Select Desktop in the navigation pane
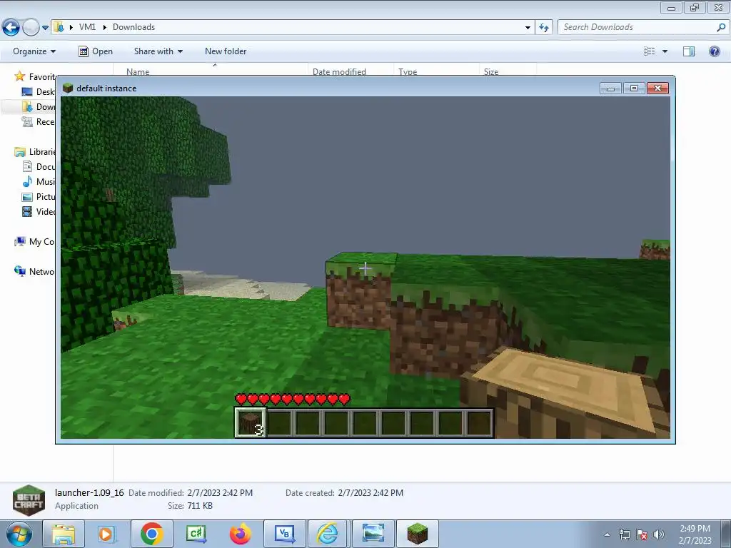731x548 pixels. coord(39,92)
